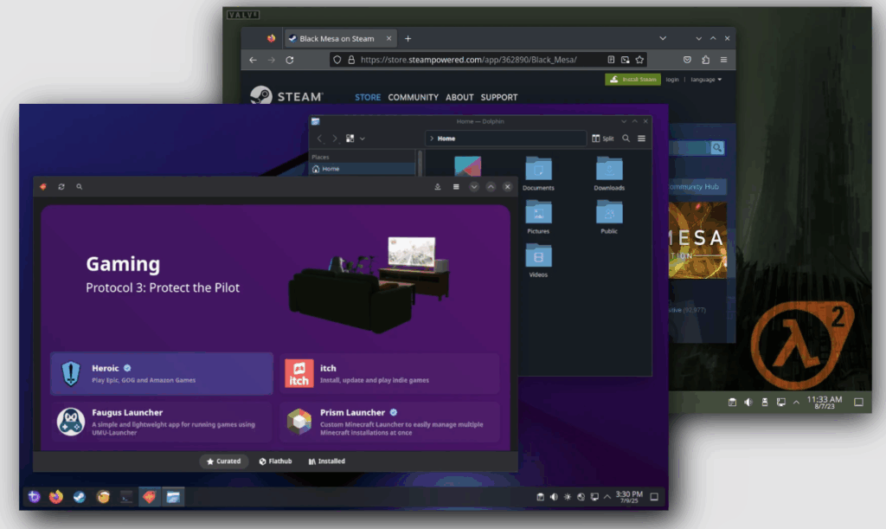Select the Black Mesa on Steam browser tab
886x529 pixels.
click(340, 38)
